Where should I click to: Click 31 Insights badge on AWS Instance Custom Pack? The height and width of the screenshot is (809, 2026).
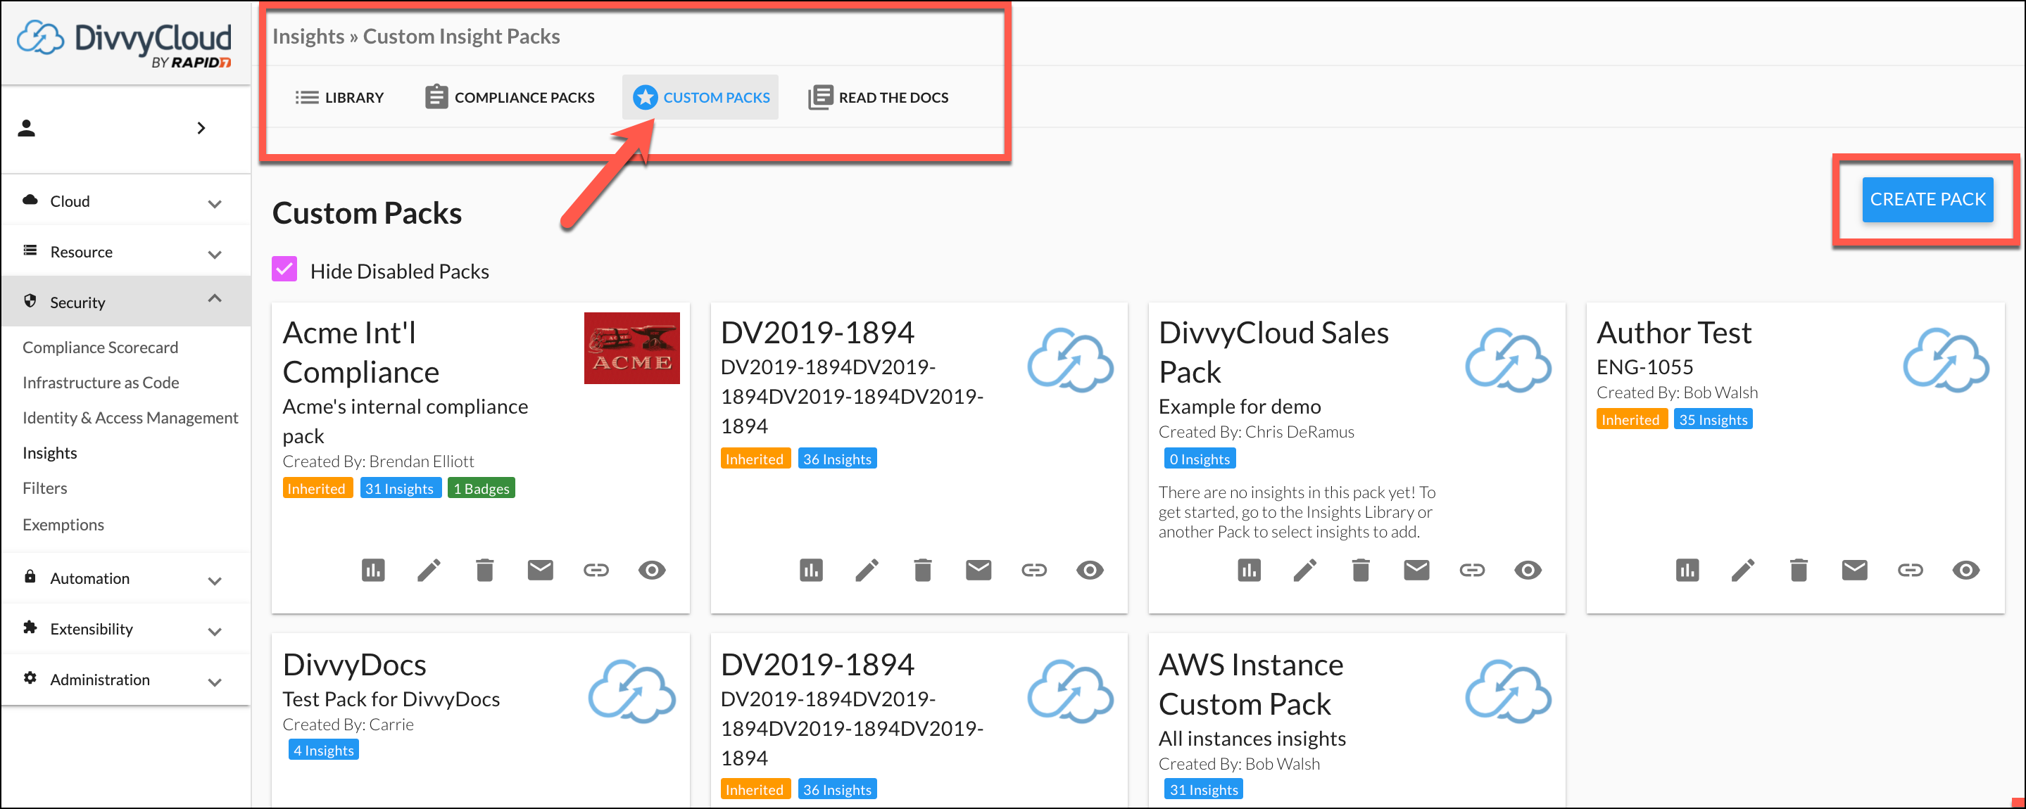[x=1203, y=789]
